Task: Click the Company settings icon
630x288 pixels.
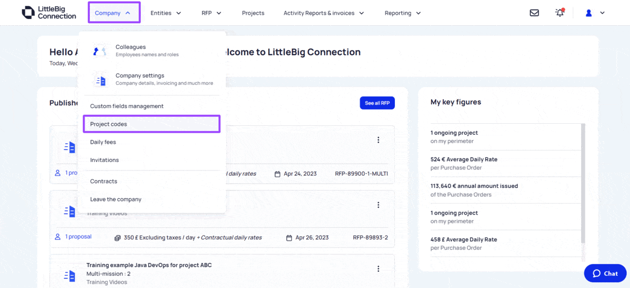Action: (100, 80)
